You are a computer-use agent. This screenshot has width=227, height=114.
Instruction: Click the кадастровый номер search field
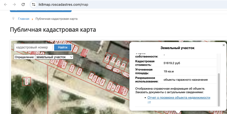pyautogui.click(x=34, y=47)
